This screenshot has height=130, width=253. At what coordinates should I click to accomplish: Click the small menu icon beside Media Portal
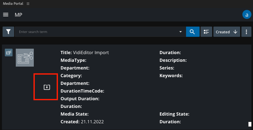28,4
